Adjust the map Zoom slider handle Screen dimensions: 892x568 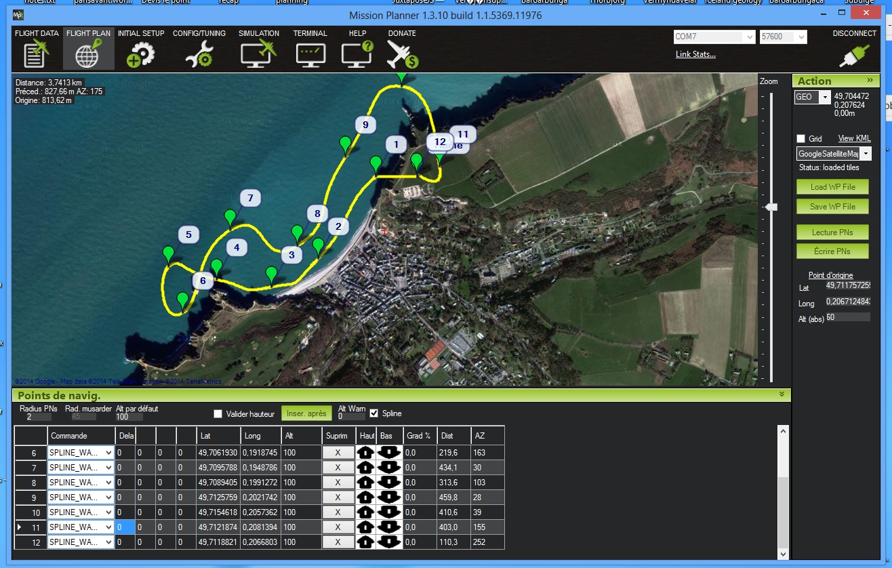771,207
